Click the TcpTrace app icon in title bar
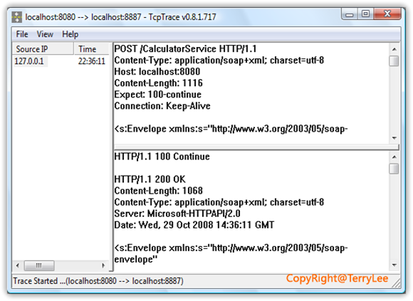The image size is (413, 301). point(17,17)
